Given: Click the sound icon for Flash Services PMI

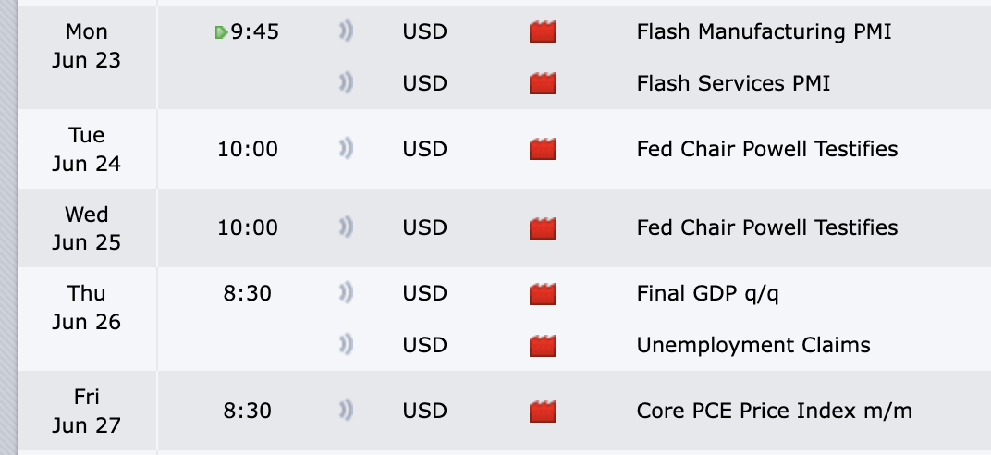Looking at the screenshot, I should coord(346,83).
